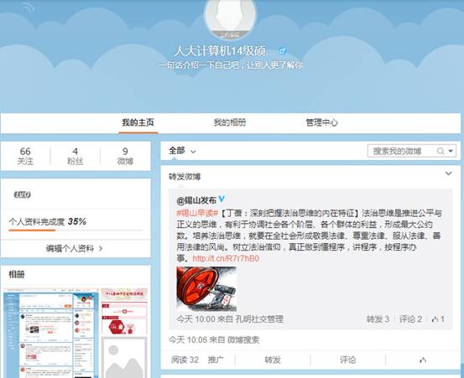
Task: Click the signal wave icon at top left
Action: [x=29, y=8]
